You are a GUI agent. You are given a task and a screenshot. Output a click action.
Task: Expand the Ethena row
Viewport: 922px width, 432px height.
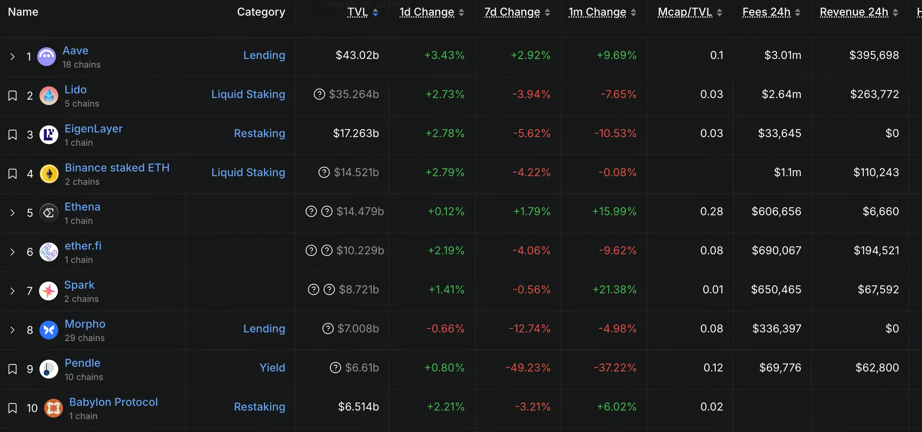point(13,213)
